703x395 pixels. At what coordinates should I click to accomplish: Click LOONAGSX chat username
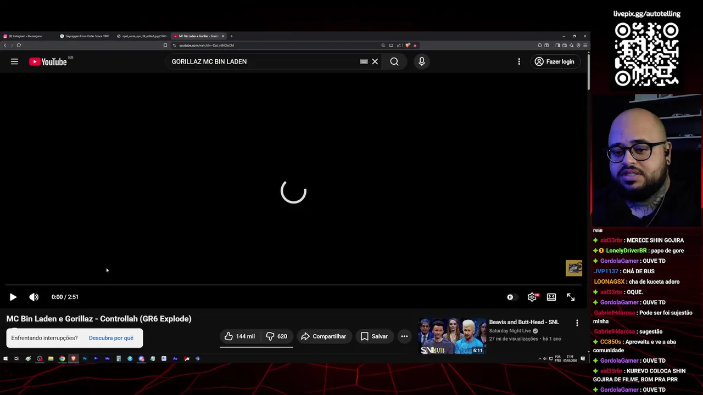(609, 282)
